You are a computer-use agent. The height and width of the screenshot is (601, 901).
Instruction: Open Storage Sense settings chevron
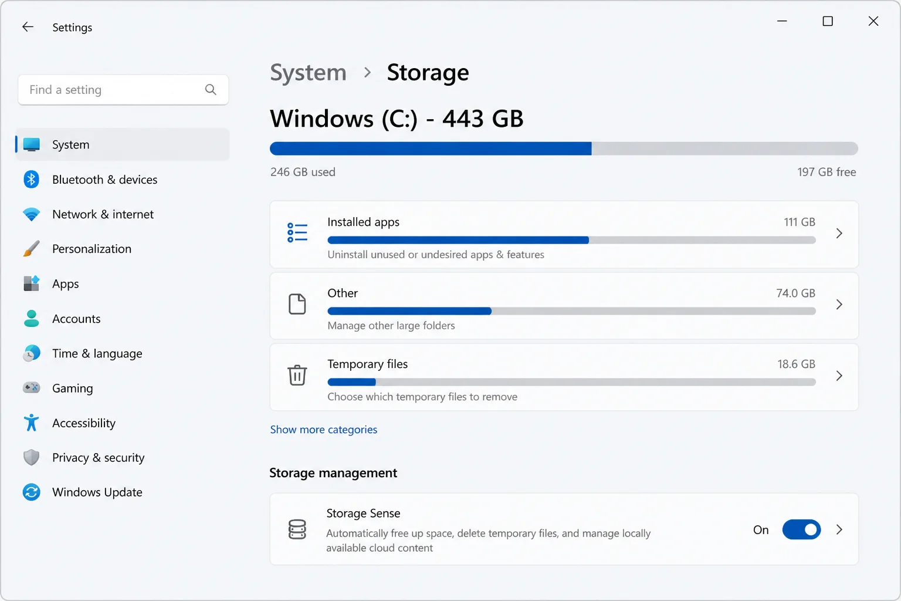pos(839,530)
